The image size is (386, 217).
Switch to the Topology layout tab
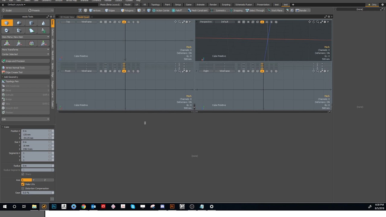click(156, 5)
